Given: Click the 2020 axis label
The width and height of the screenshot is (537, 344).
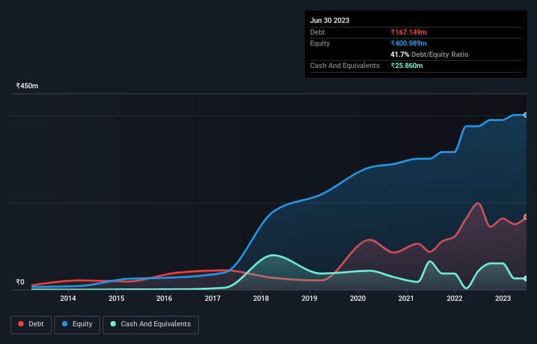Looking at the screenshot, I should (x=358, y=298).
